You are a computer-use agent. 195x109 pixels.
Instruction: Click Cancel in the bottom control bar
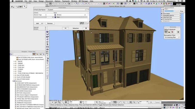click(157, 102)
